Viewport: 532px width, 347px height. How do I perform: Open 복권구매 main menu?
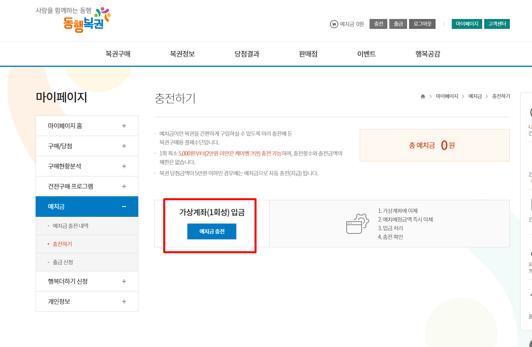coord(118,54)
